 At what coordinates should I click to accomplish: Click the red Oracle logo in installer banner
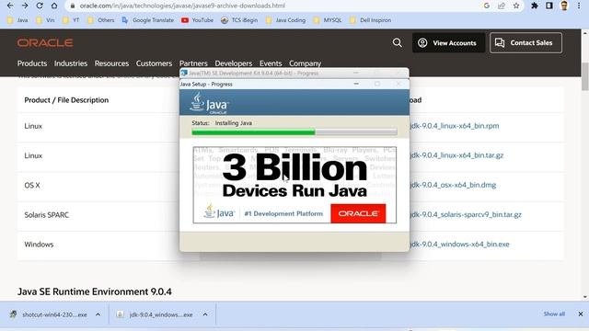(x=358, y=213)
